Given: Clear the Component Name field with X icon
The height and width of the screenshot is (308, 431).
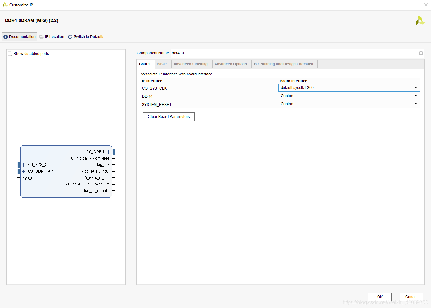Looking at the screenshot, I should [421, 53].
